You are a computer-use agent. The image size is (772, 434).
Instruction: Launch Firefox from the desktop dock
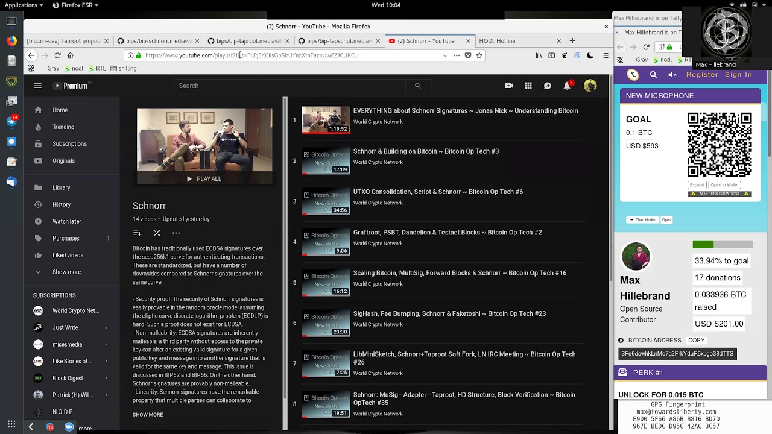coord(11,41)
